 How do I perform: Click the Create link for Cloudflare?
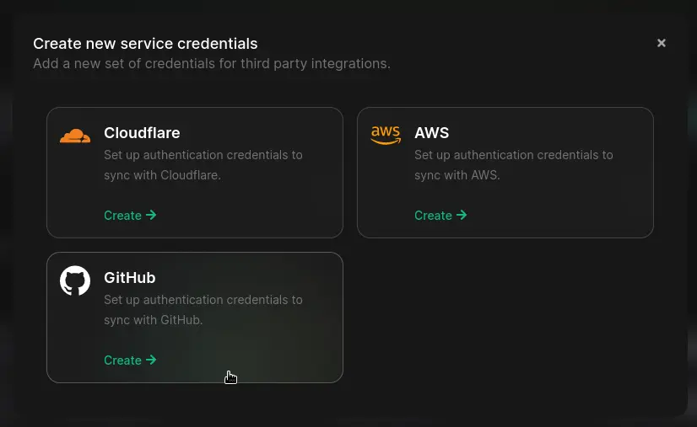[123, 216]
